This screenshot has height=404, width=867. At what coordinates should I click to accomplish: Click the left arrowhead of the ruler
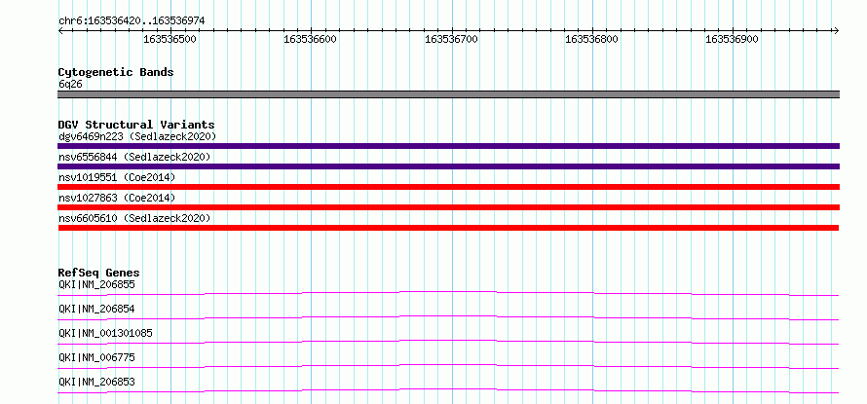(x=60, y=30)
